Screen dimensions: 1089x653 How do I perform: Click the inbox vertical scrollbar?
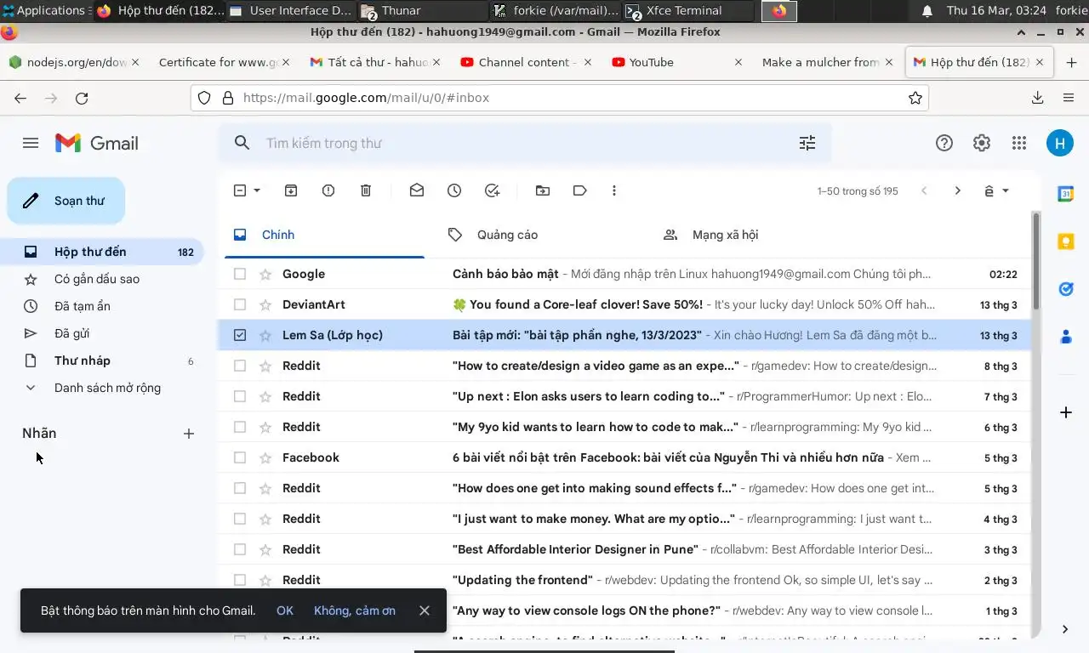(x=1035, y=260)
